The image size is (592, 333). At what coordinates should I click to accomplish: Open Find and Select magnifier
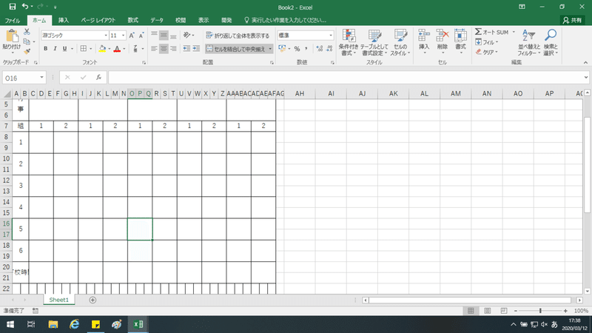pos(551,43)
